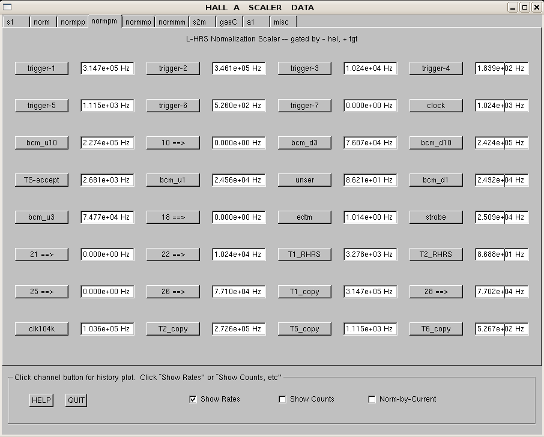Click the bcm_d1 channel button

coord(436,180)
